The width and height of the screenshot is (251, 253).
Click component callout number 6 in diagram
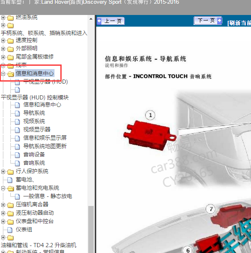tap(188, 250)
